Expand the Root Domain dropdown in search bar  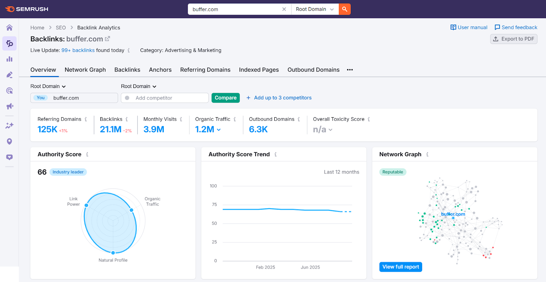pyautogui.click(x=315, y=9)
